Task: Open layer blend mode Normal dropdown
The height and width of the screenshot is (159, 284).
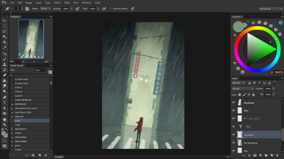Action: click(242, 89)
